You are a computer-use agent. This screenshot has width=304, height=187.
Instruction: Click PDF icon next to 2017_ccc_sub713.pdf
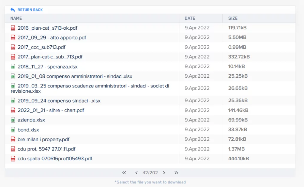[x=13, y=47]
